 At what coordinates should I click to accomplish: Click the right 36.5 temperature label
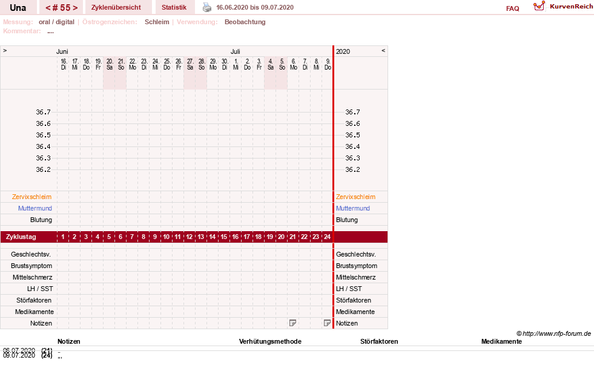point(352,135)
